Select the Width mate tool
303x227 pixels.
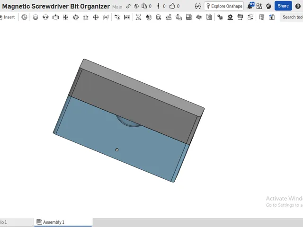tap(127, 17)
